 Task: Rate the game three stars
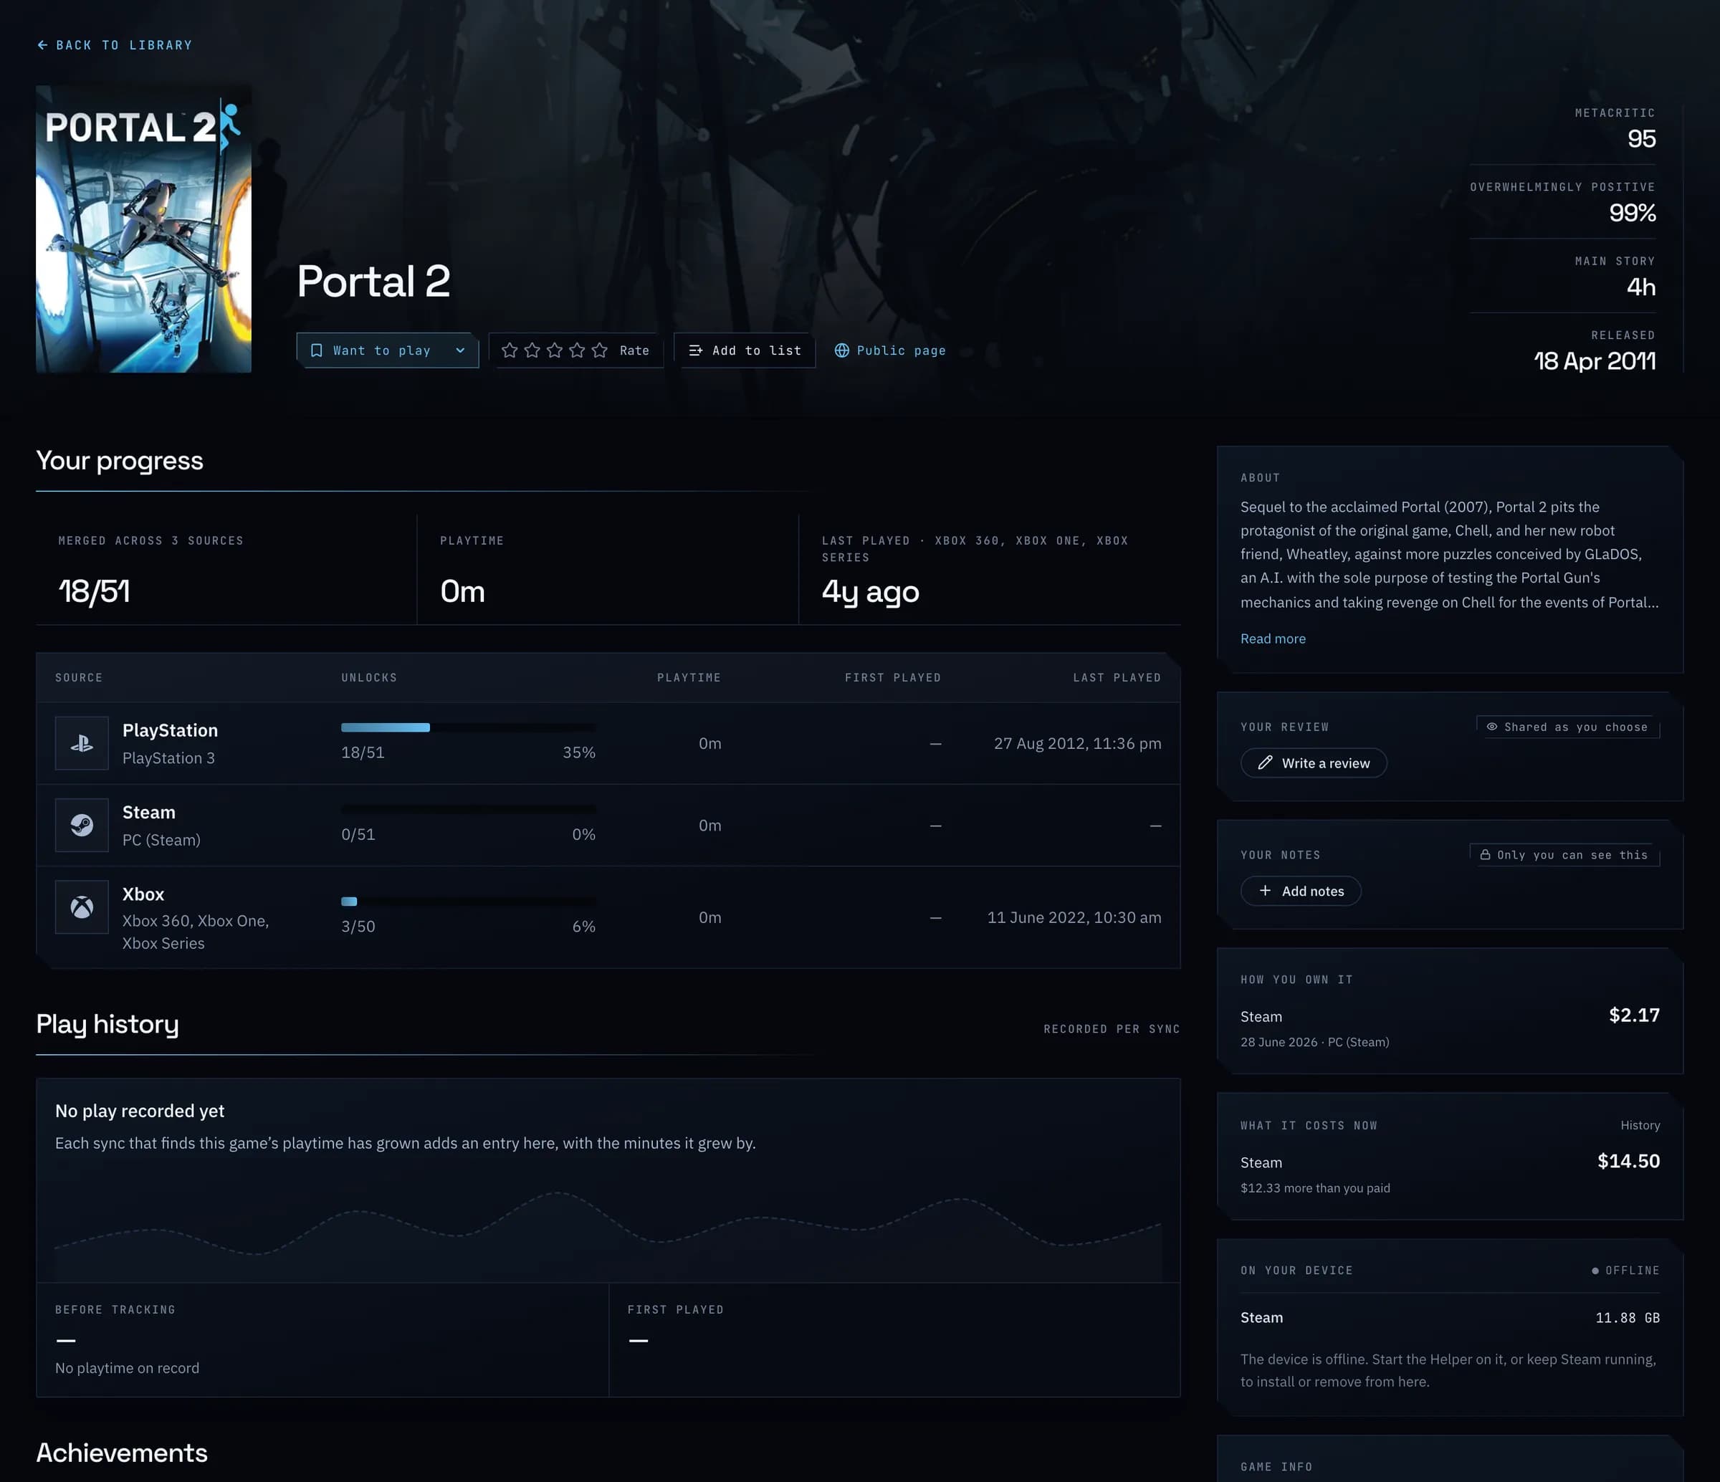[555, 350]
